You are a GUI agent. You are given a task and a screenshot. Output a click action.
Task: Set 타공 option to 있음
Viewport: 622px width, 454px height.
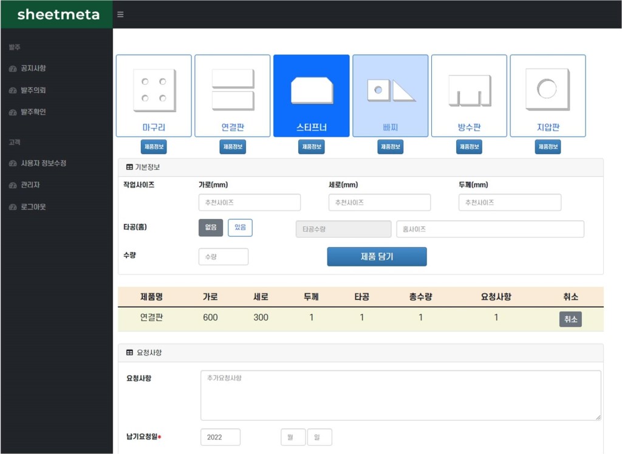pyautogui.click(x=240, y=228)
